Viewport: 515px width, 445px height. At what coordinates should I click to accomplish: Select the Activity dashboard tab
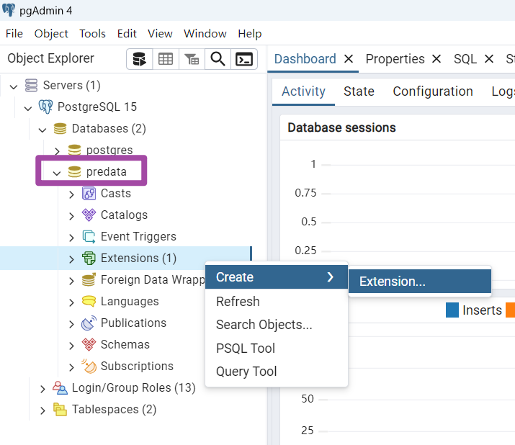[x=303, y=91]
